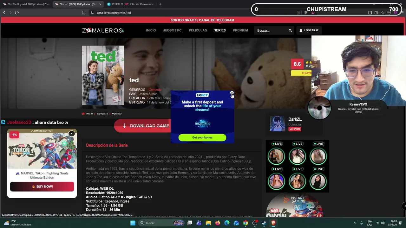Image resolution: width=406 pixels, height=228 pixels.
Task: Close the Ver ted (2024) tab
Action: (x=100, y=4)
